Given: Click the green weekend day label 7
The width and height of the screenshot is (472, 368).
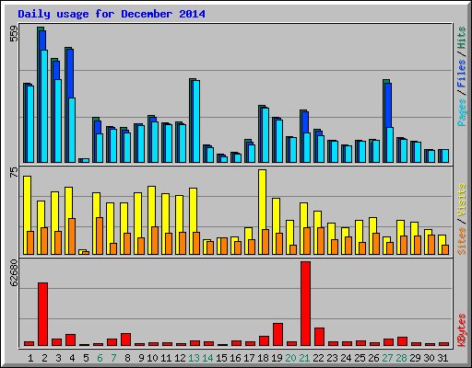Looking at the screenshot, I should coord(113,358).
